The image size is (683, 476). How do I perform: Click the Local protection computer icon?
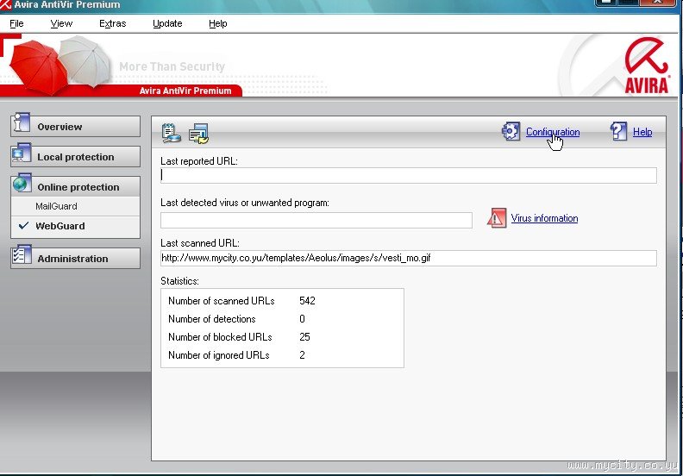[22, 153]
